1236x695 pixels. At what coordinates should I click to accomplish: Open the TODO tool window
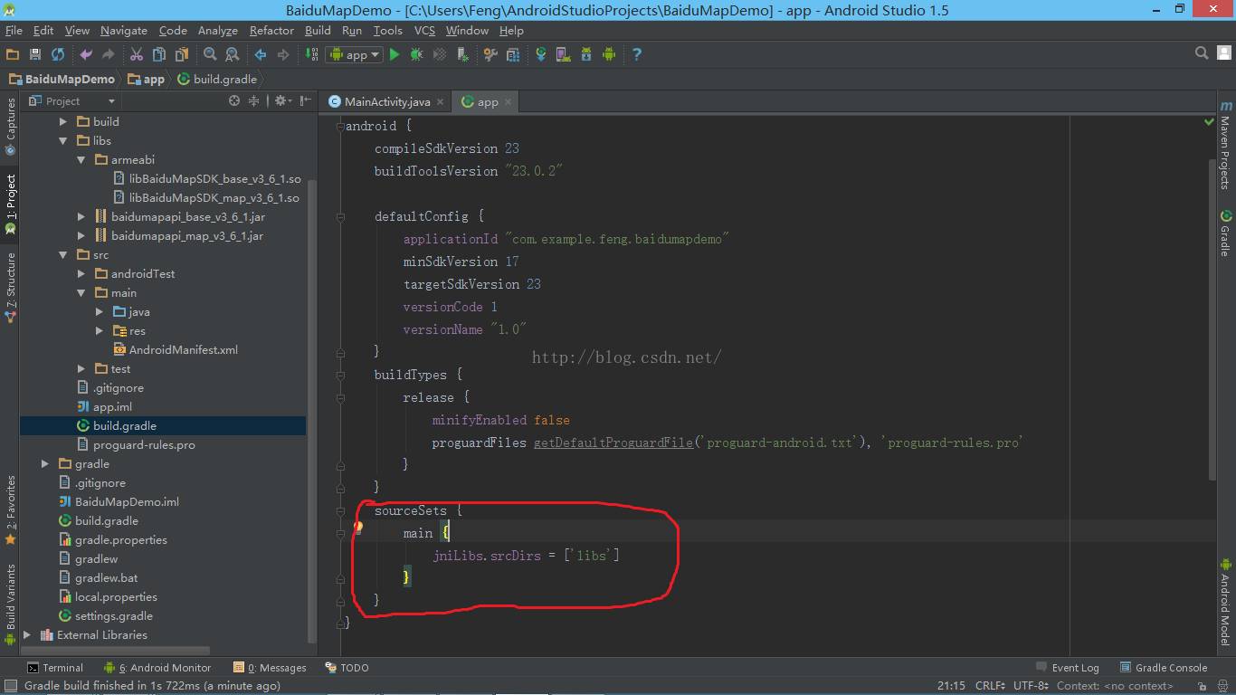pos(347,668)
